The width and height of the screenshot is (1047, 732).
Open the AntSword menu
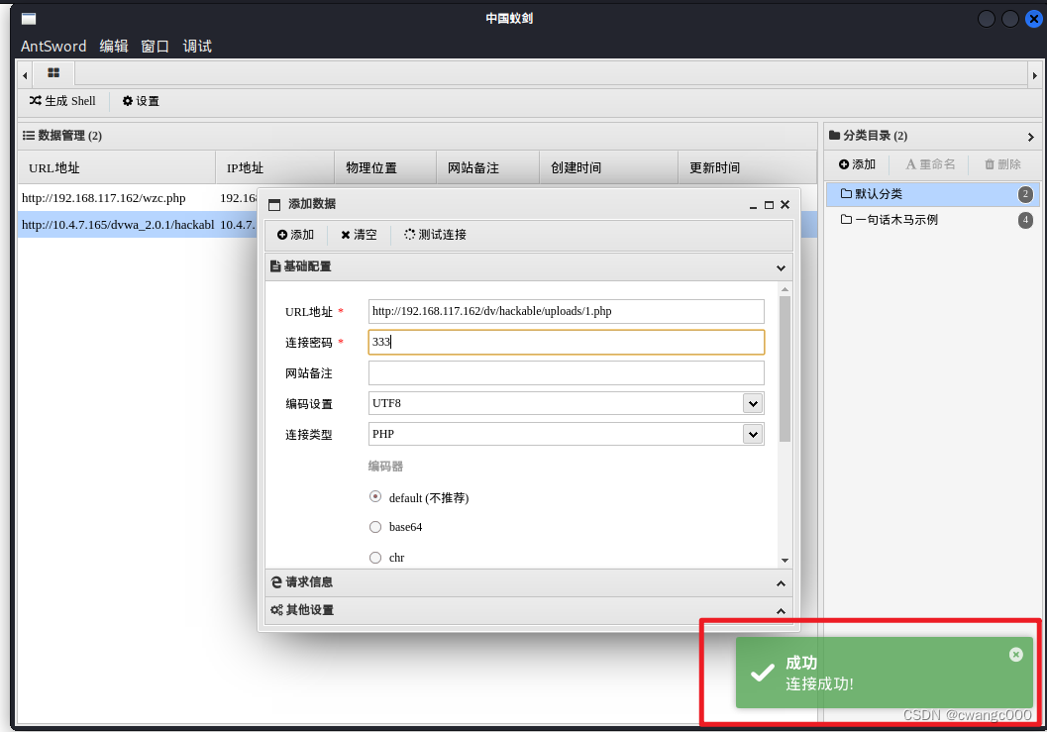(x=53, y=47)
